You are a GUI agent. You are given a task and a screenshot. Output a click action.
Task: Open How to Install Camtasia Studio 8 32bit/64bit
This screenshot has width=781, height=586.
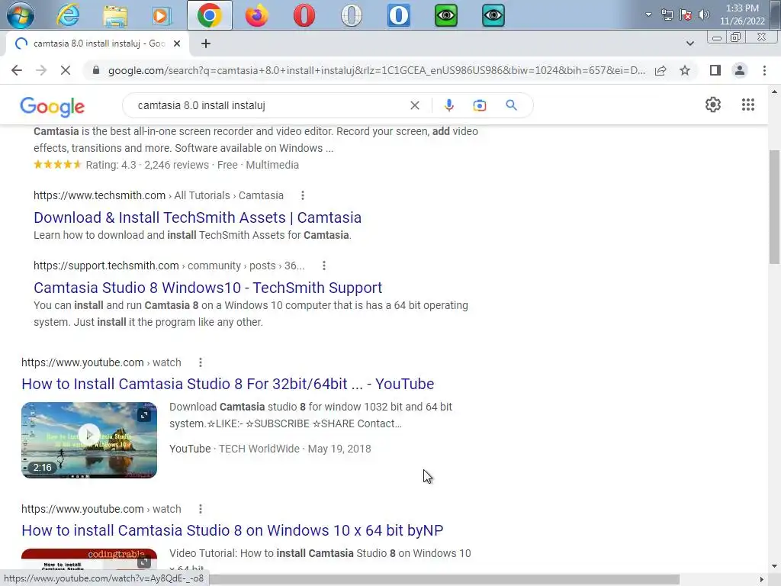[x=227, y=385]
